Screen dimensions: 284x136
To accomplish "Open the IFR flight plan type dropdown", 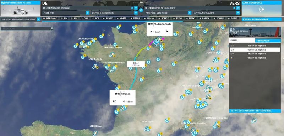I will [x=39, y=19].
